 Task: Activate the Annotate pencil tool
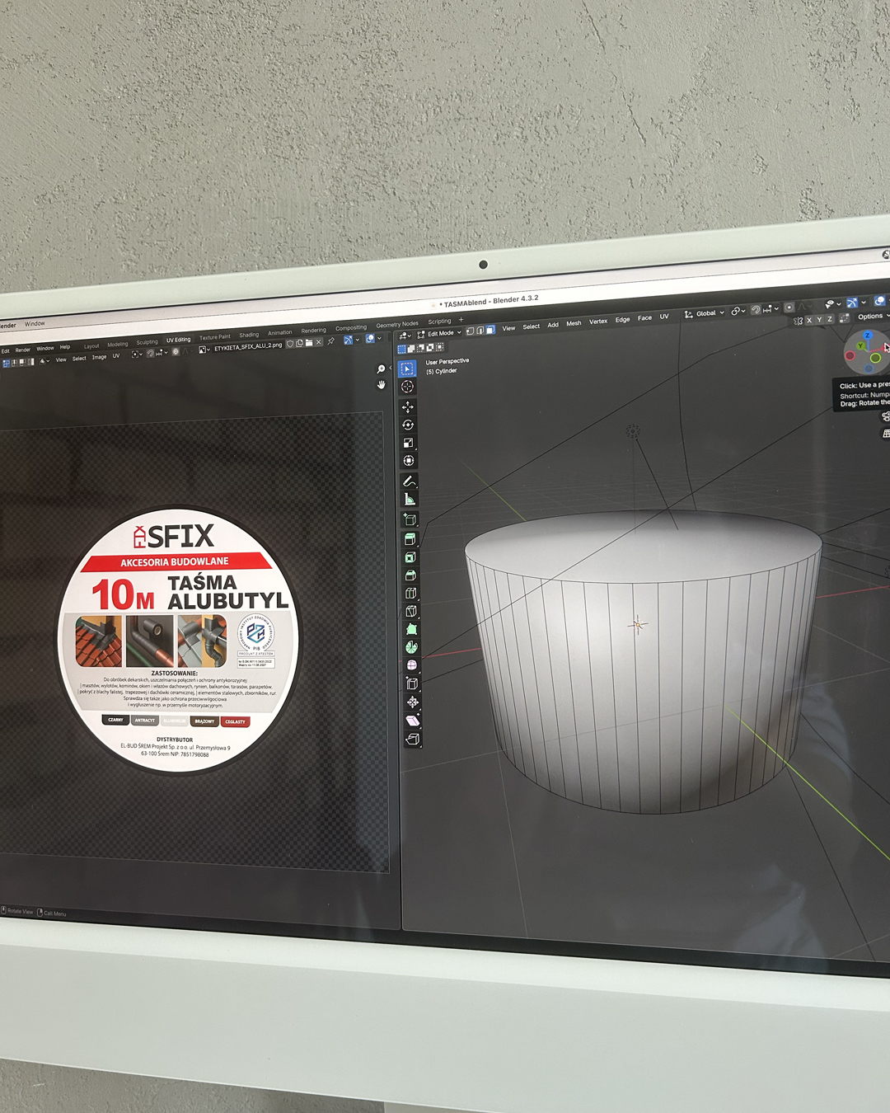coord(409,481)
